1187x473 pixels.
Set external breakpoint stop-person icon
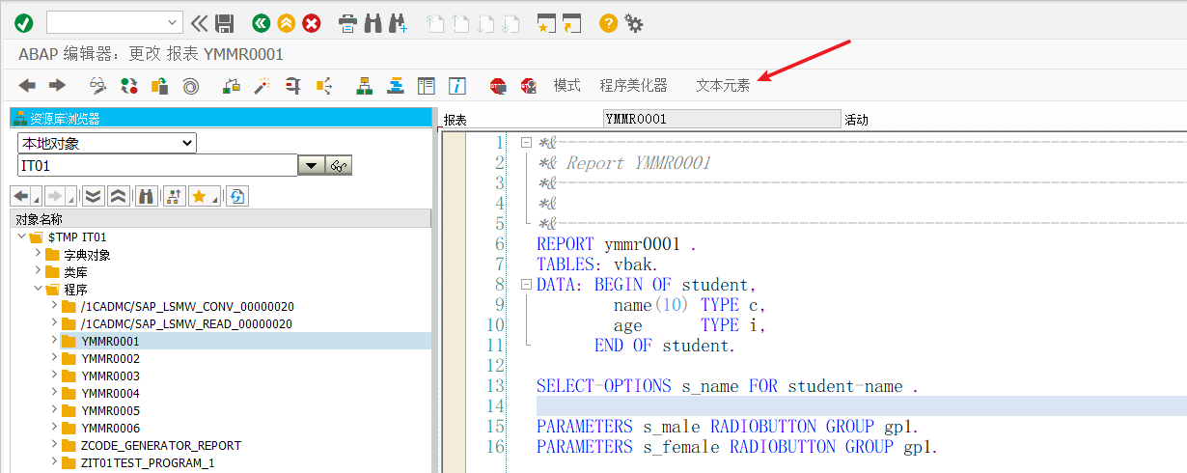[x=529, y=86]
